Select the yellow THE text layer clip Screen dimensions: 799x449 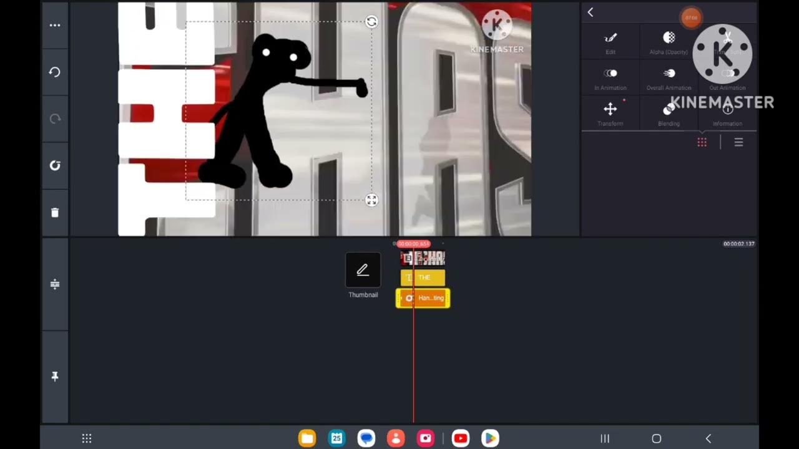(x=423, y=278)
